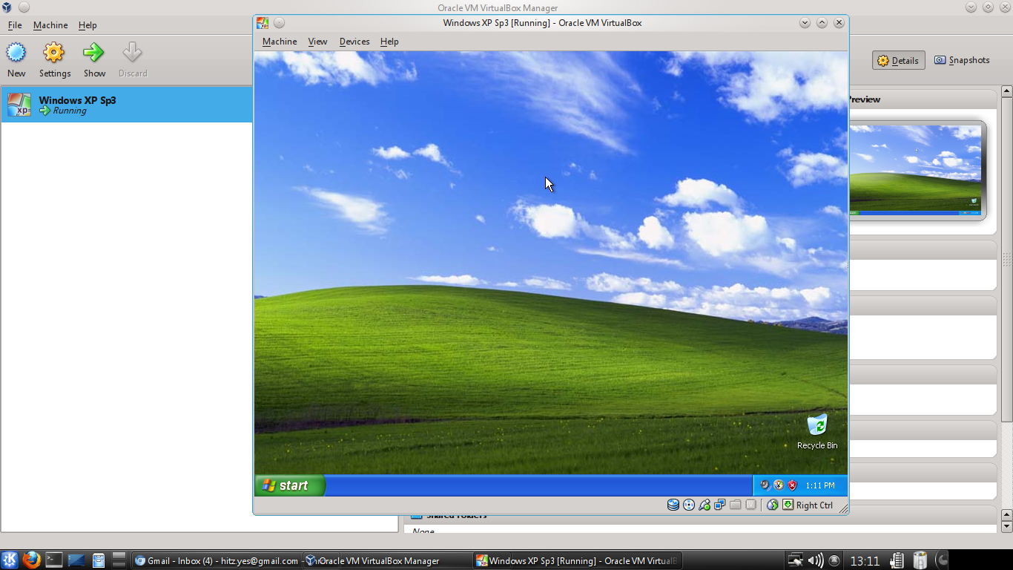Click the Discard toolbar icon
Screen dimensions: 1013x570
pyautogui.click(x=132, y=53)
